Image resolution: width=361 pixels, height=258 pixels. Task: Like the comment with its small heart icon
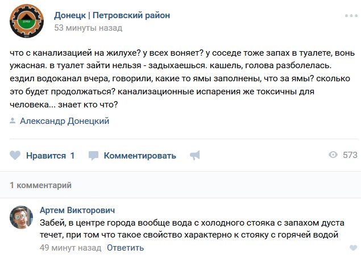coord(354,248)
